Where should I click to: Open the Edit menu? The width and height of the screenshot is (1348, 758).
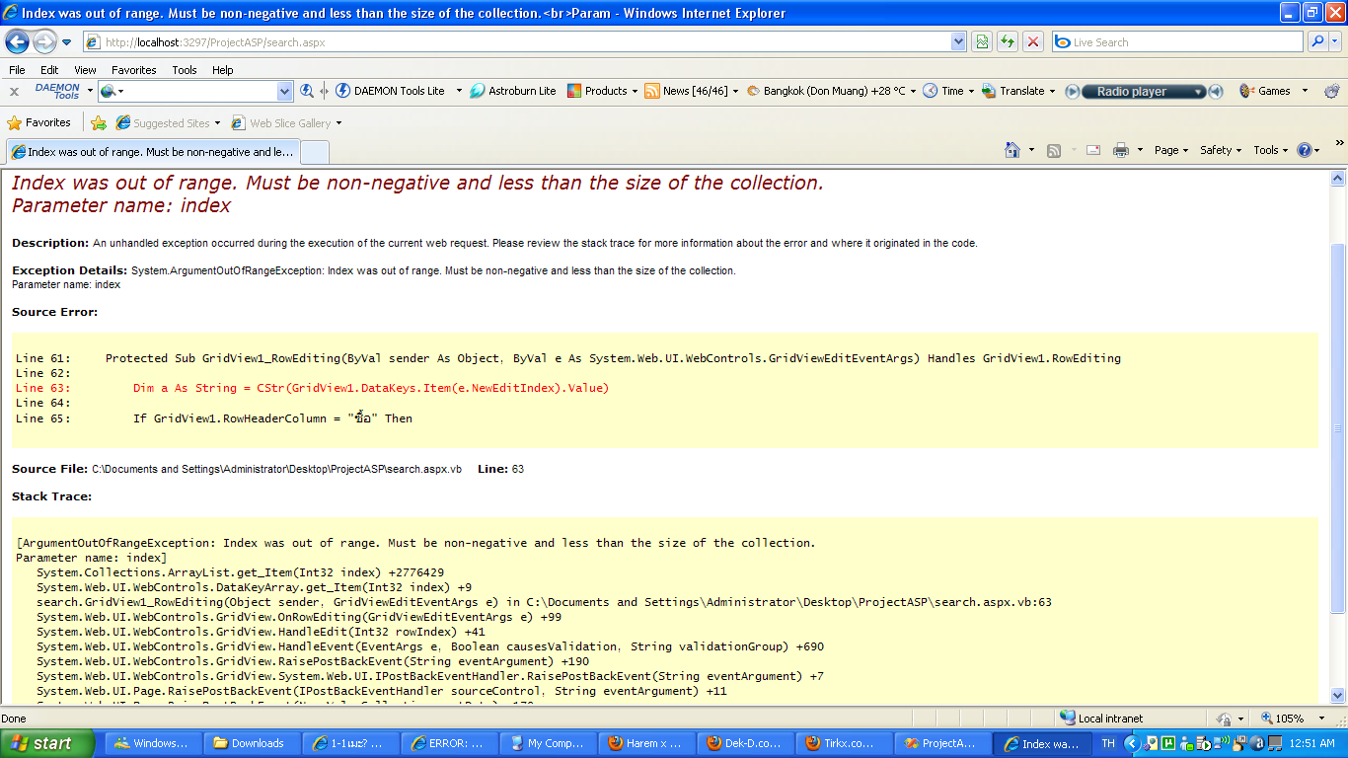click(x=49, y=70)
